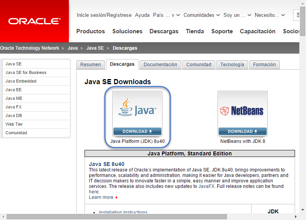Open Inicie sesión/Regístrese link
Image resolution: width=306 pixels, height=220 pixels.
pyautogui.click(x=104, y=15)
